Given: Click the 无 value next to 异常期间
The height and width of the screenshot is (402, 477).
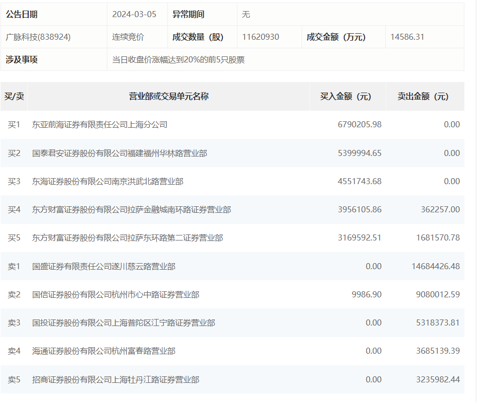Looking at the screenshot, I should pyautogui.click(x=246, y=14).
